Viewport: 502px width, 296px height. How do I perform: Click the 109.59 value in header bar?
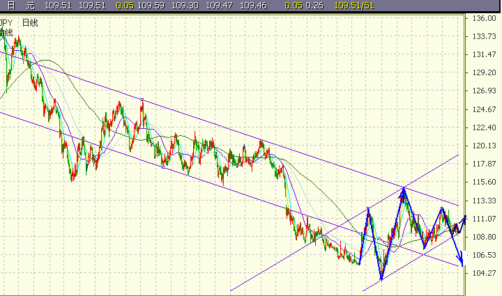(151, 6)
